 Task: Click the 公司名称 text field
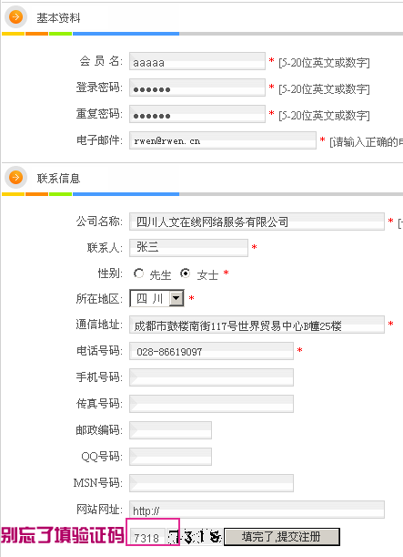tap(257, 222)
